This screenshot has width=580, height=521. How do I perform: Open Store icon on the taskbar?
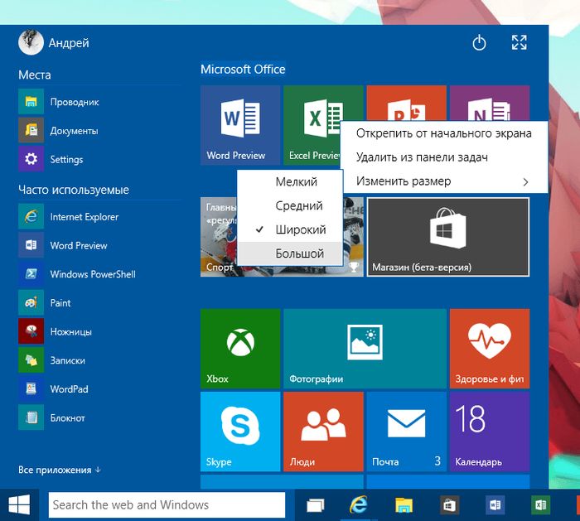[x=449, y=505]
